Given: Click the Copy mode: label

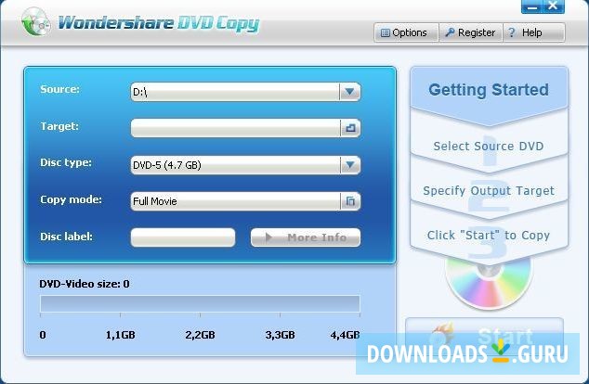Looking at the screenshot, I should pos(71,199).
